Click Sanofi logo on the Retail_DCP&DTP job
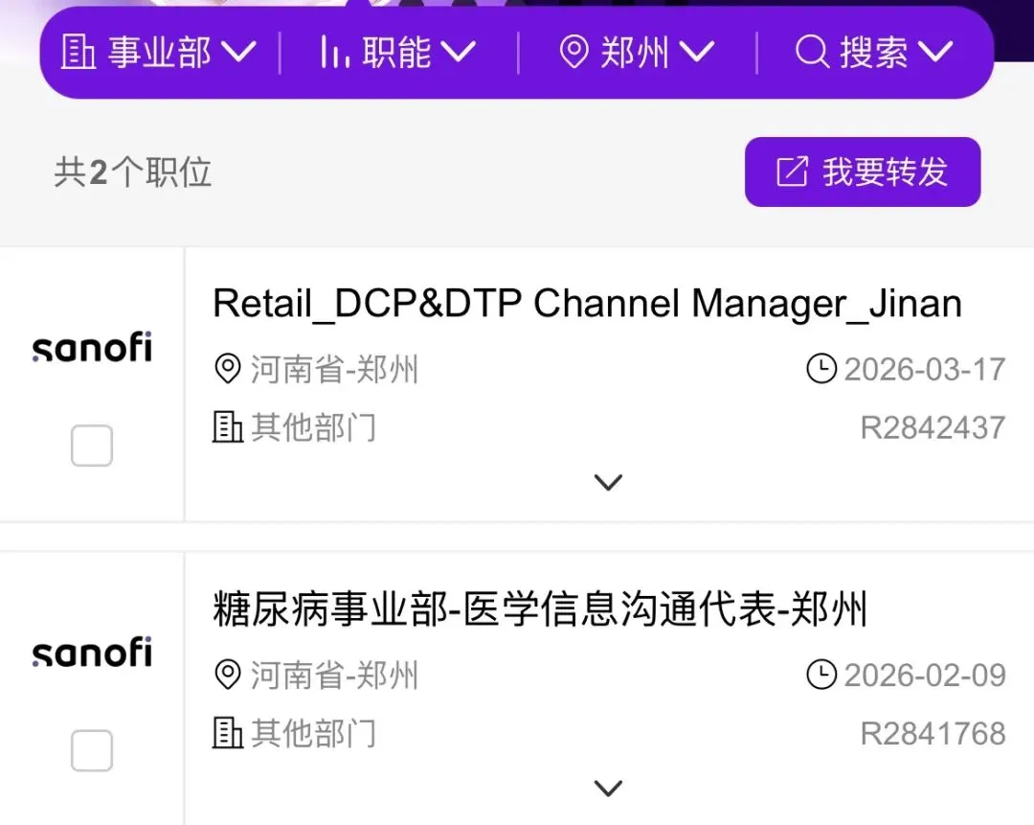1034x825 pixels. point(92,347)
